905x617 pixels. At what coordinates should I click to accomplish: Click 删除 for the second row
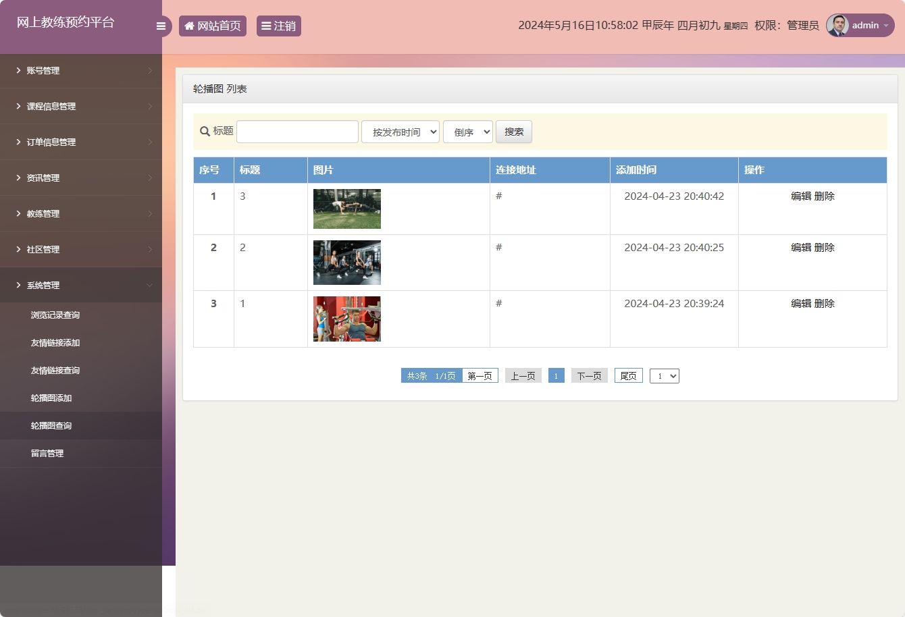tap(825, 248)
